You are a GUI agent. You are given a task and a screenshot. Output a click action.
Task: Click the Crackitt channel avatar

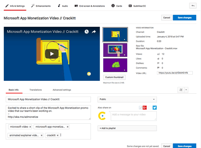[102, 116]
